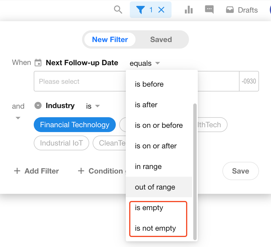Choose 'is empty' from the operator list
The height and width of the screenshot is (247, 271).
click(x=149, y=208)
